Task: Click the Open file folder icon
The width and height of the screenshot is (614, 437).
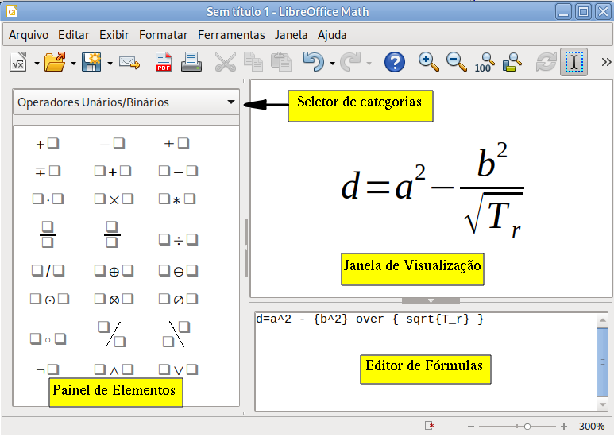Action: 55,62
